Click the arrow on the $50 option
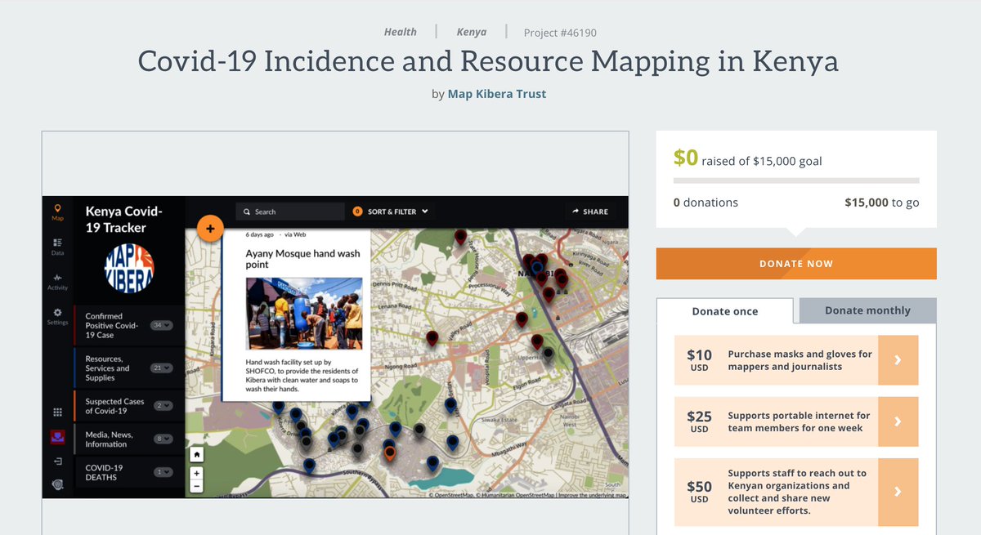The image size is (981, 535). click(898, 492)
